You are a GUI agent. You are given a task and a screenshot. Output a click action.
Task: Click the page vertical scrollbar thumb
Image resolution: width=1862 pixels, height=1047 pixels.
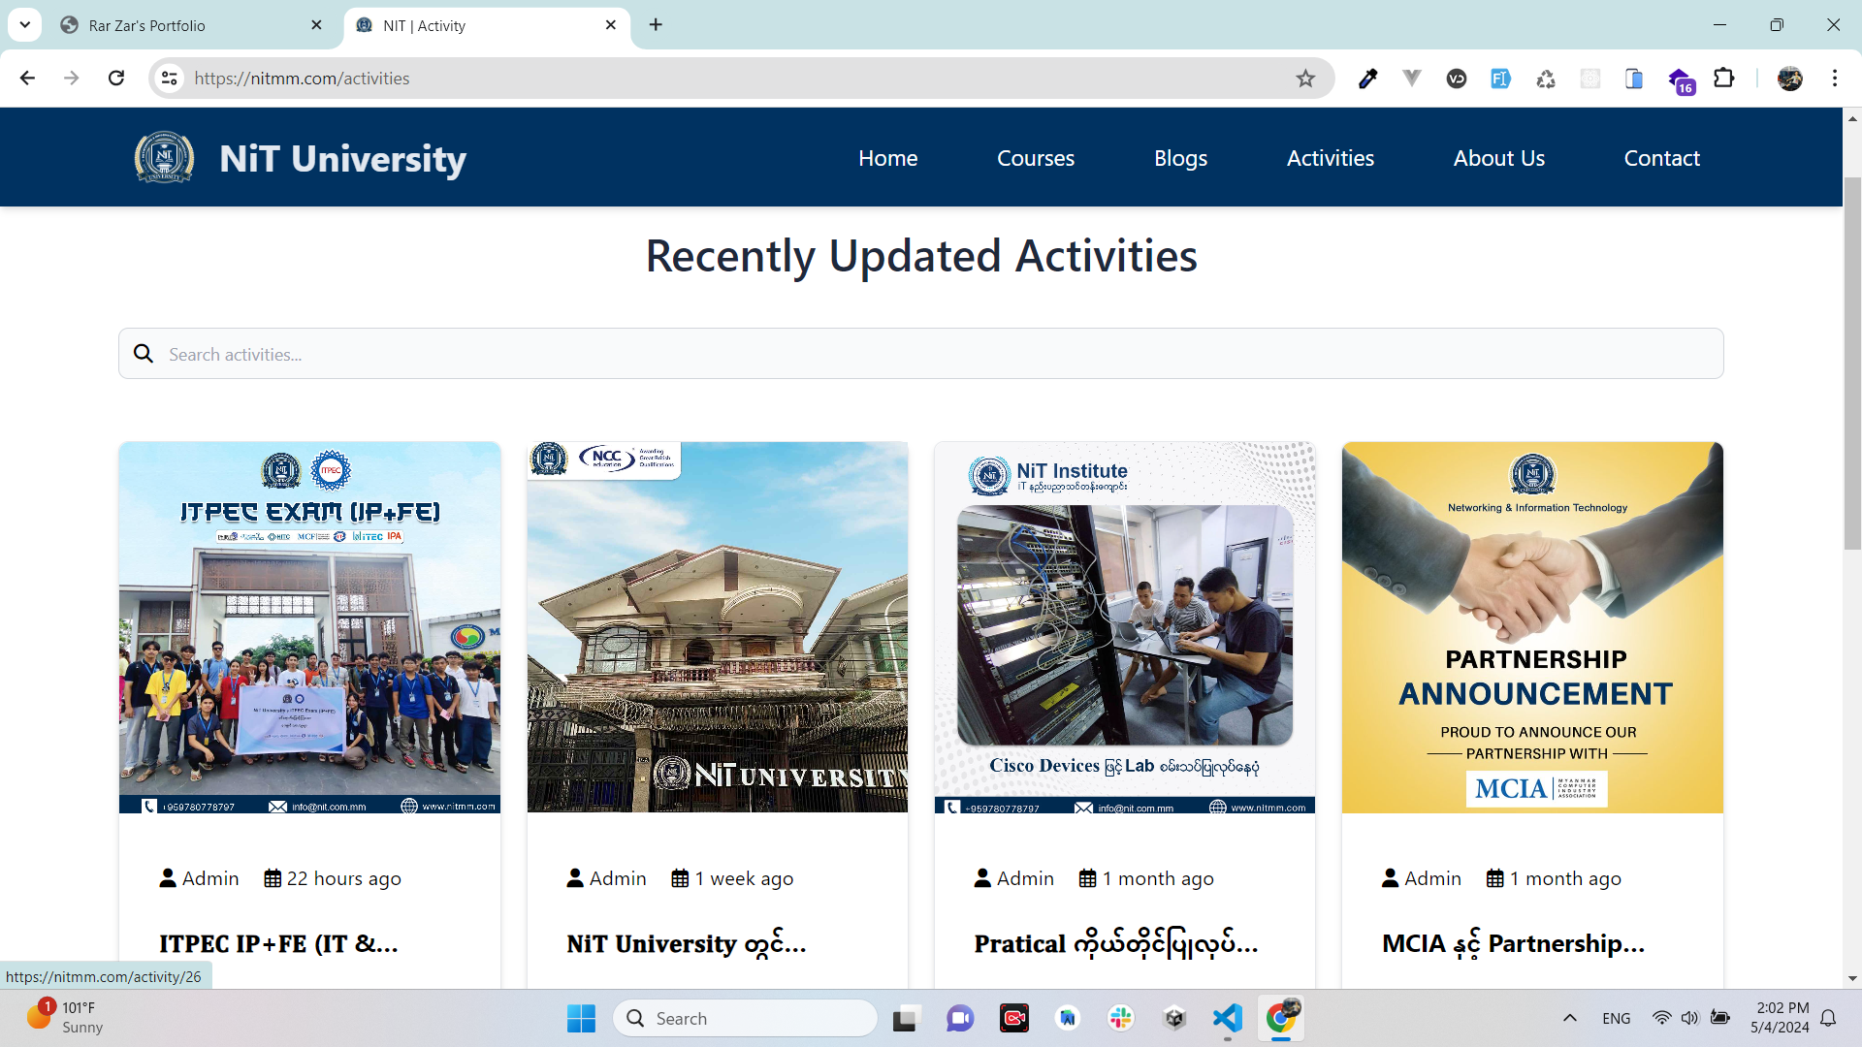click(x=1852, y=364)
